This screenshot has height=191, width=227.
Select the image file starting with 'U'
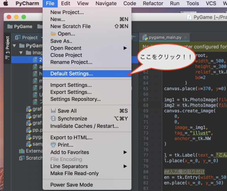pos(38,95)
